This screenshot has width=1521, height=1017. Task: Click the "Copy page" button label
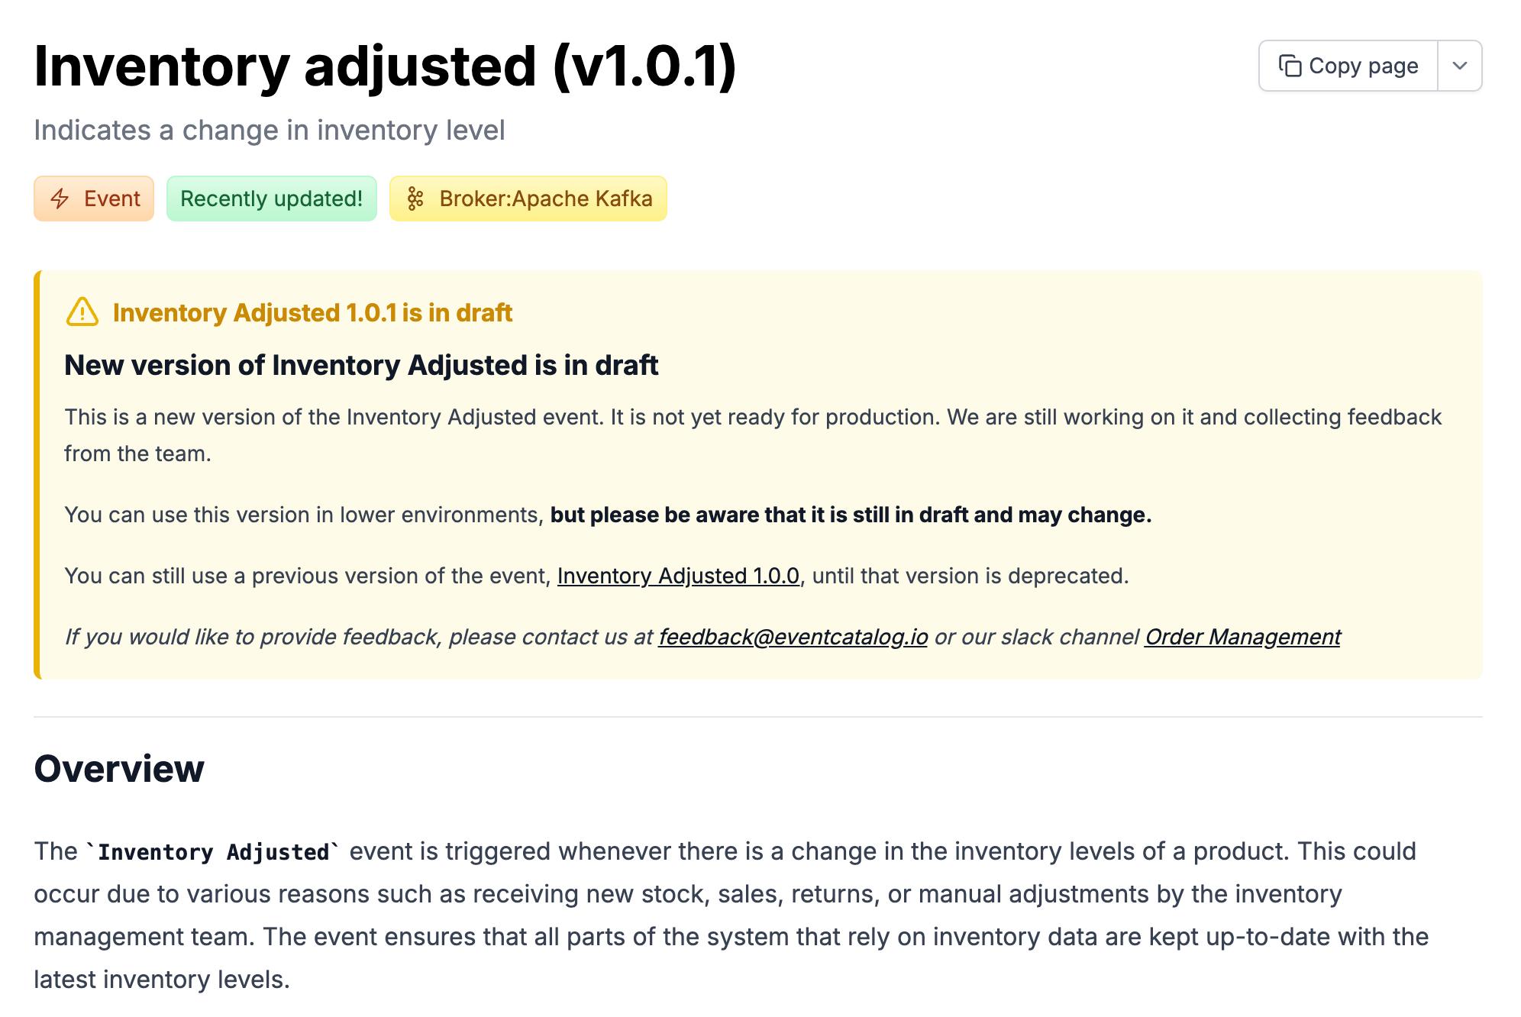(x=1363, y=66)
